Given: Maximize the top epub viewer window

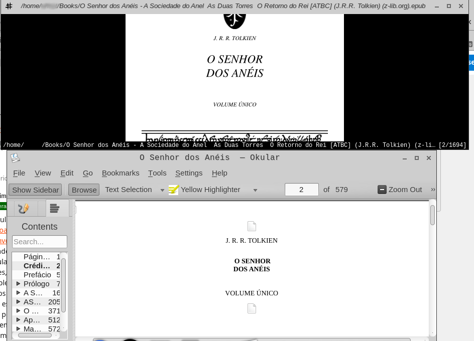Looking at the screenshot, I should pyautogui.click(x=449, y=6).
